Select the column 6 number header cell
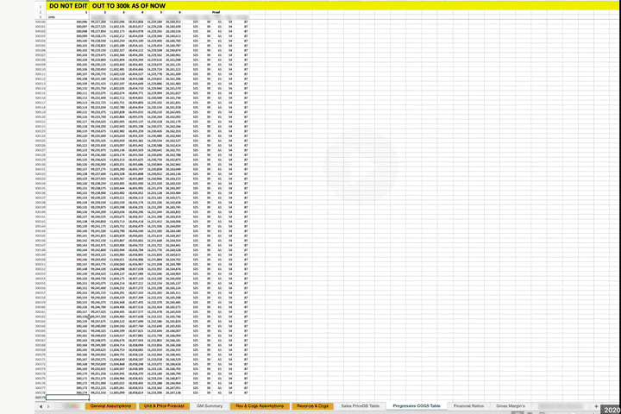The height and width of the screenshot is (414, 621). click(177, 12)
